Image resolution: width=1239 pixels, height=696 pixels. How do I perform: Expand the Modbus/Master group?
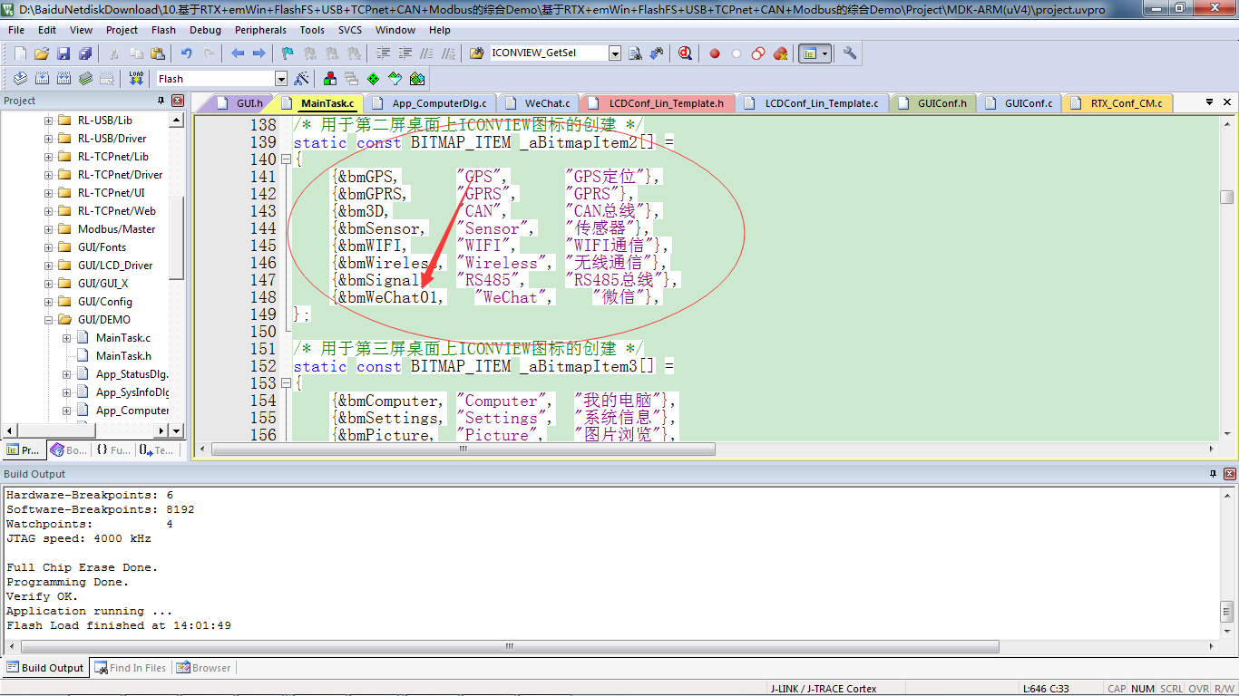tap(48, 229)
